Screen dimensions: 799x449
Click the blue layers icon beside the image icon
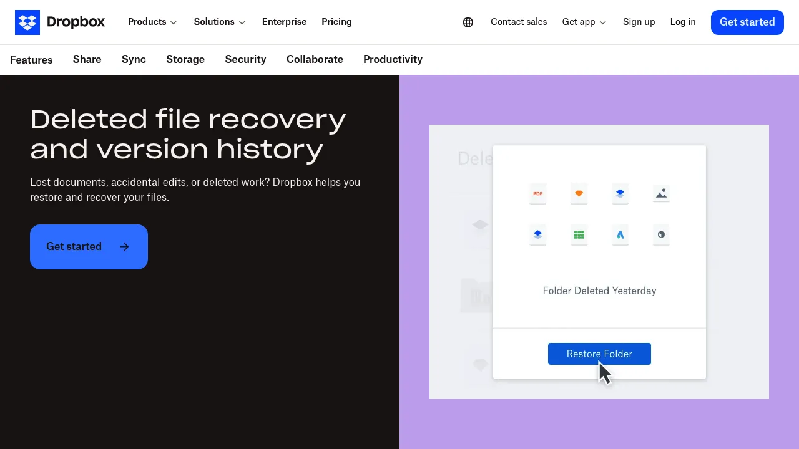tap(620, 193)
